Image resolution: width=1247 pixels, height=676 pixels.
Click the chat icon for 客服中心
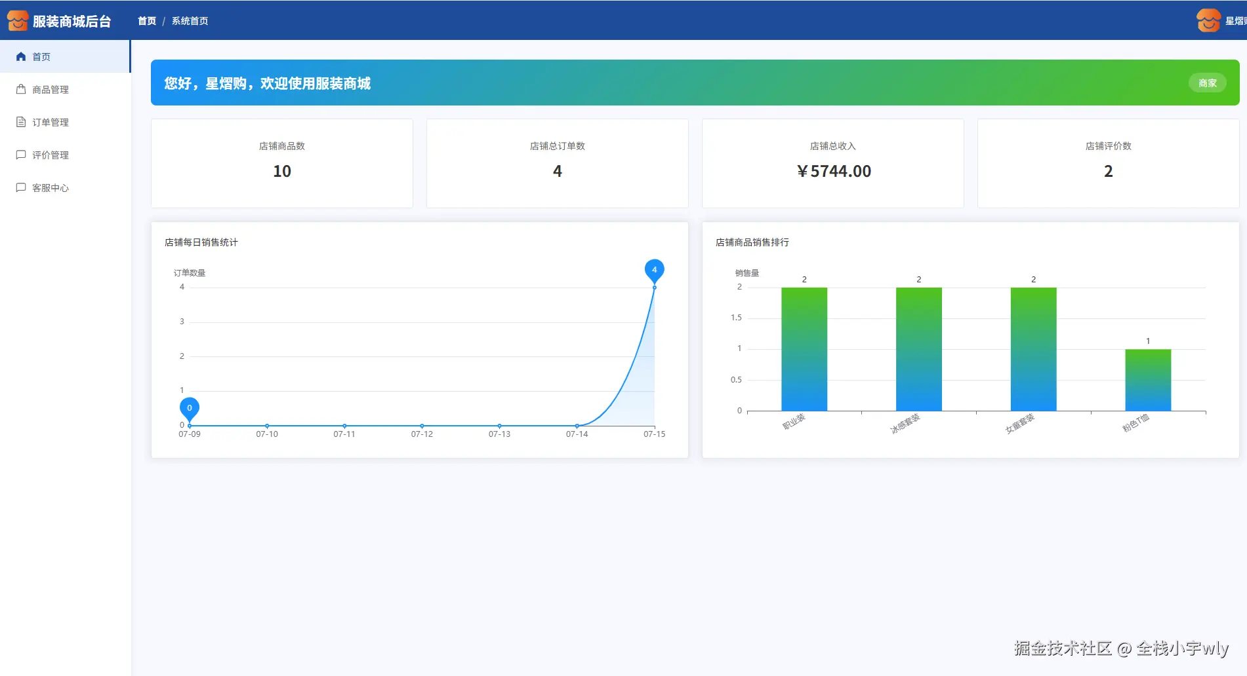click(21, 188)
